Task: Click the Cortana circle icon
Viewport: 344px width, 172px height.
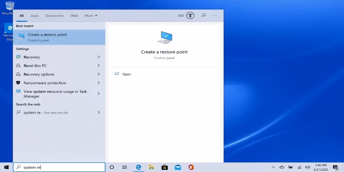Action: pos(112,167)
